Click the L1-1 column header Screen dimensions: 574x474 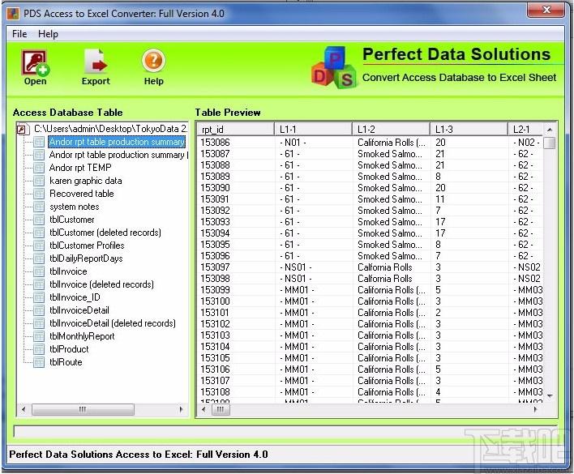coord(314,129)
